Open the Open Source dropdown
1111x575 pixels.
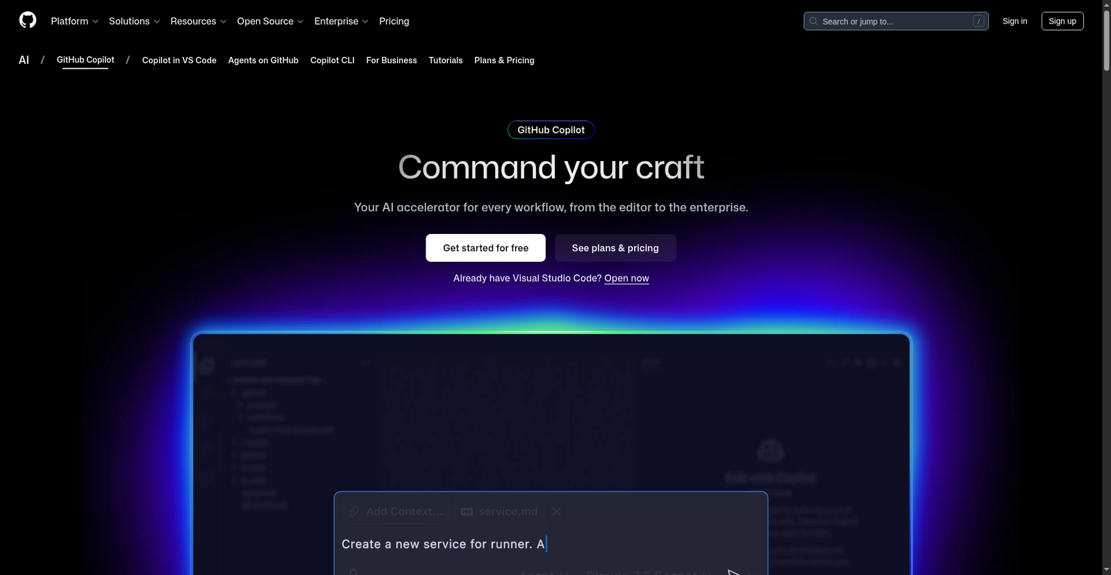coord(269,22)
